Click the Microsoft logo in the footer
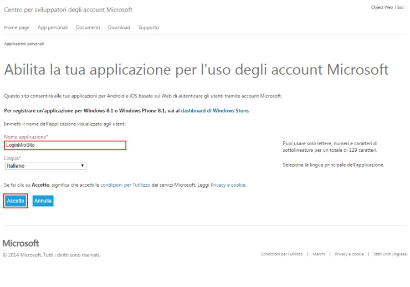 (x=21, y=243)
